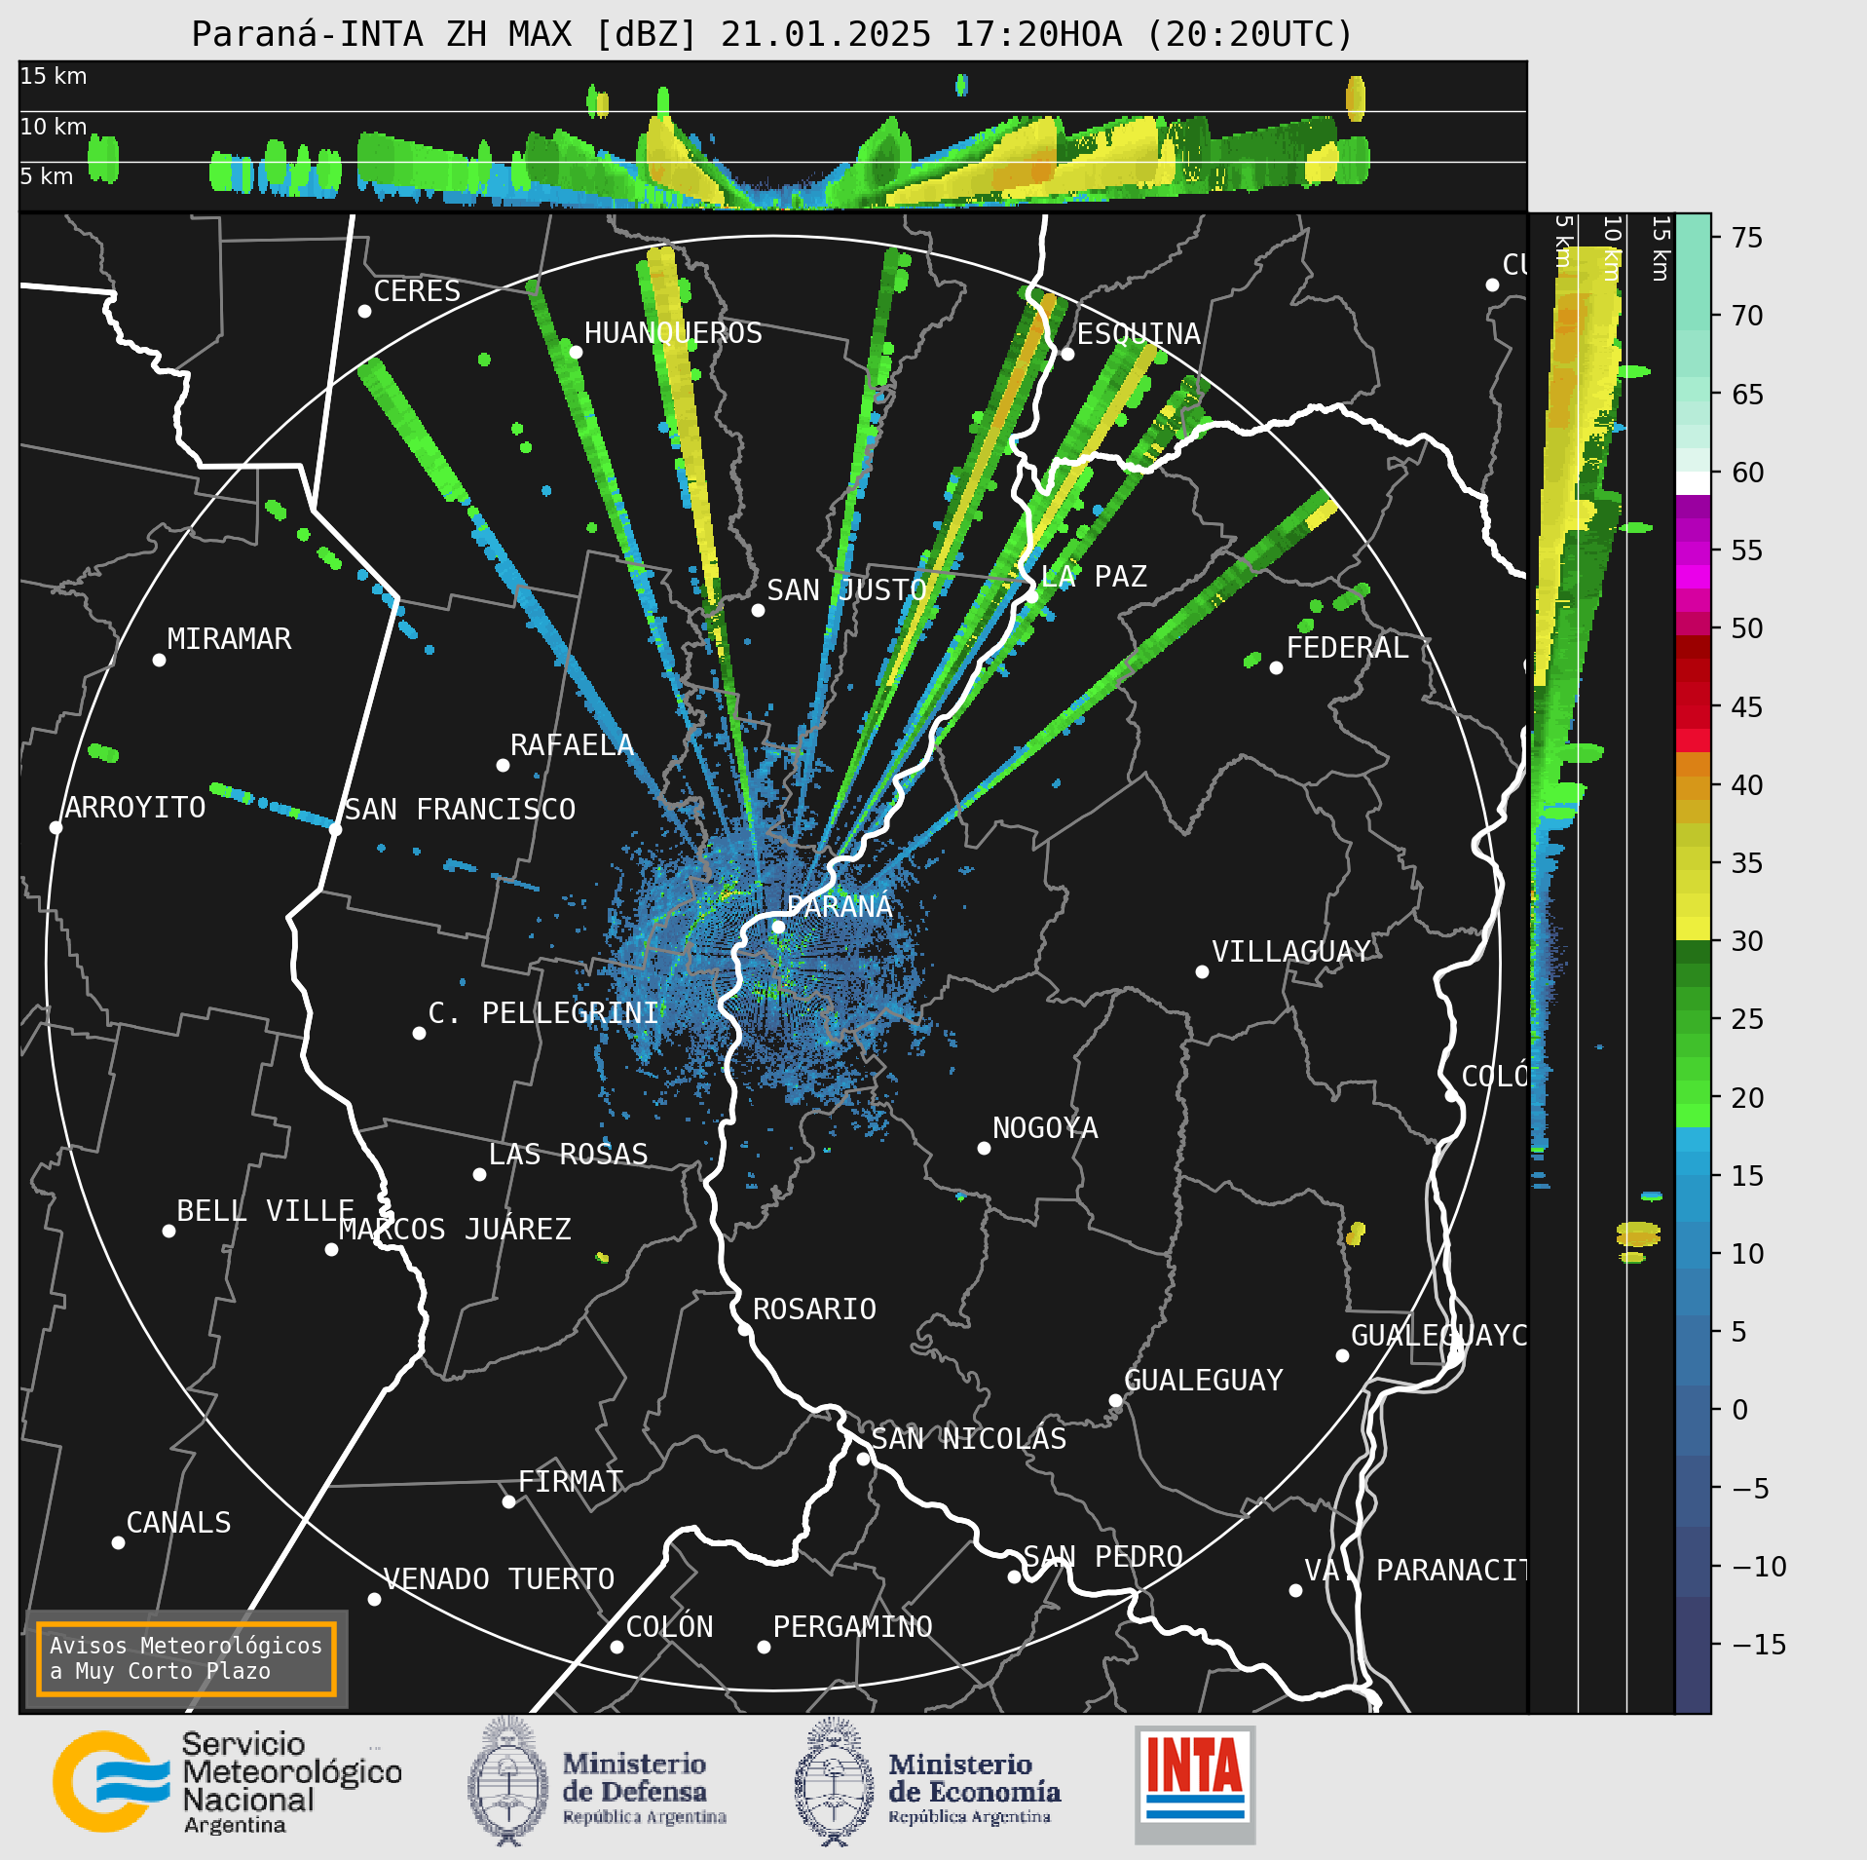Click the PARANÁ city label
The width and height of the screenshot is (1867, 1860).
click(x=840, y=906)
